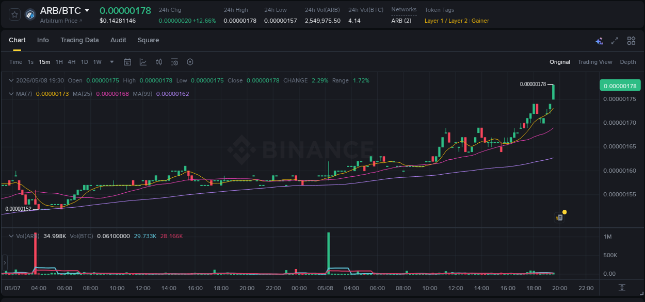Select the 1D time interval
Image resolution: width=645 pixels, height=302 pixels.
[84, 62]
